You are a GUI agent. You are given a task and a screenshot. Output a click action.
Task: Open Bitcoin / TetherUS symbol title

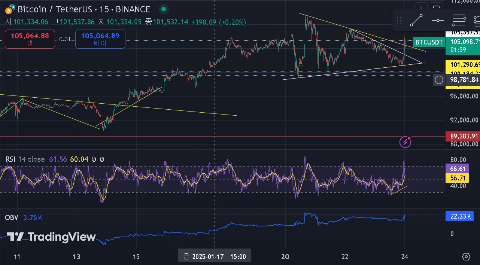83,9
